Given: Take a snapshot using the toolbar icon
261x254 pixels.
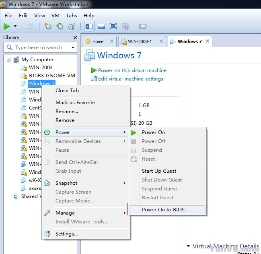Looking at the screenshot, I should tap(48, 26).
